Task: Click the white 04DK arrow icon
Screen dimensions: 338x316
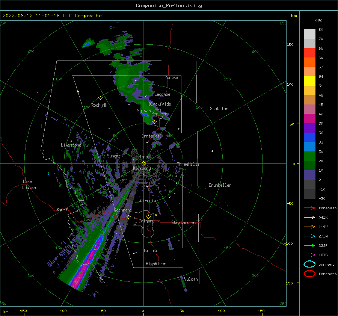Action: 309,217
